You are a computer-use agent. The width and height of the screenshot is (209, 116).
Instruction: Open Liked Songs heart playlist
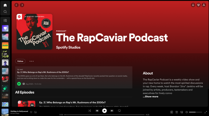point(5,28)
